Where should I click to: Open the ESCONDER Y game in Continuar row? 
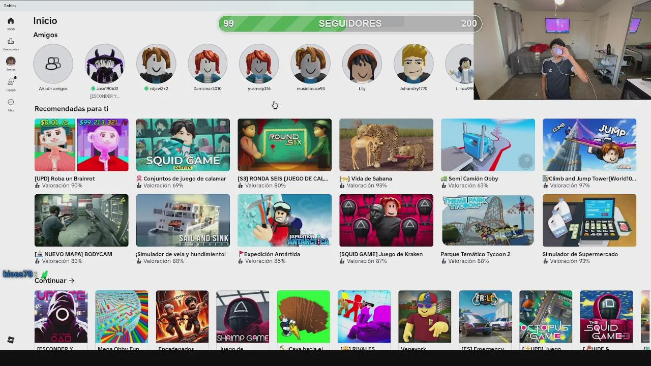point(61,317)
